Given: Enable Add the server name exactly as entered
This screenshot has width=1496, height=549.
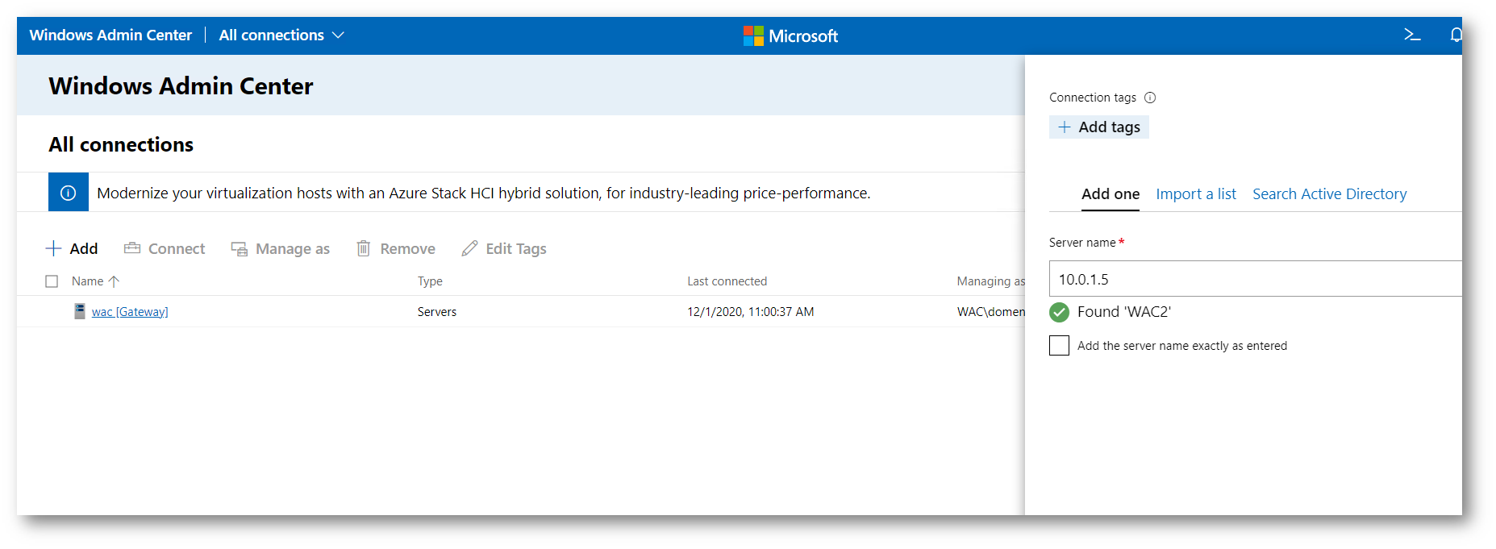Looking at the screenshot, I should (x=1059, y=345).
